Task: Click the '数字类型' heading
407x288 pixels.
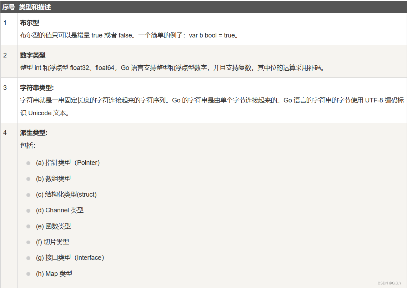Action: click(33, 55)
